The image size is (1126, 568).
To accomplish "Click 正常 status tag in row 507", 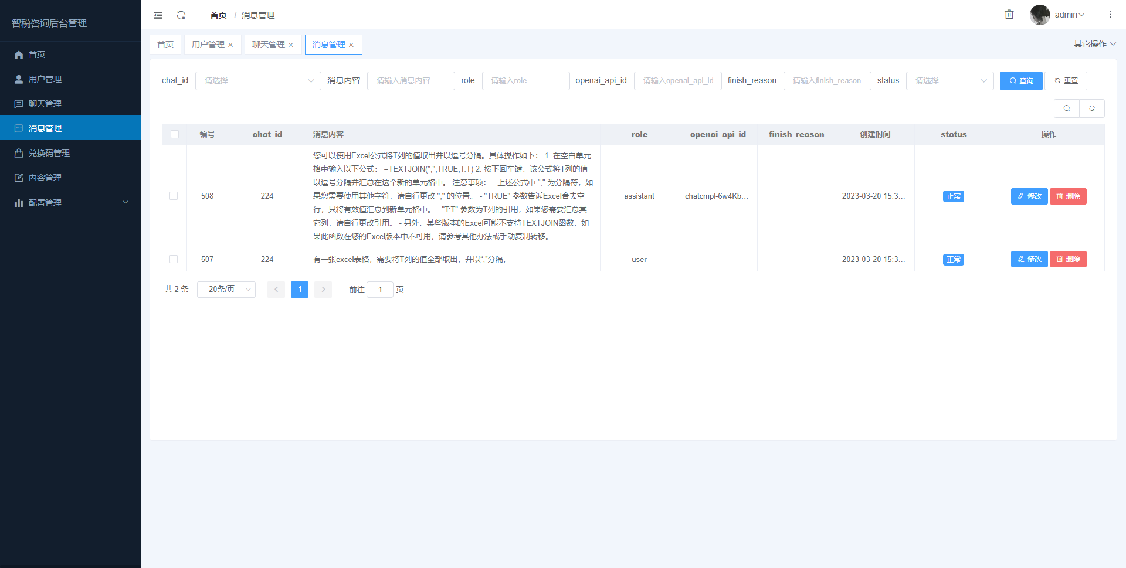I will pos(954,260).
